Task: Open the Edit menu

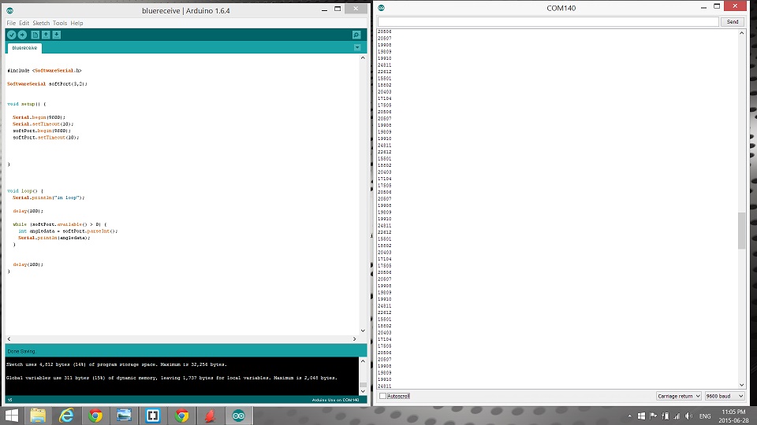Action: pos(24,23)
